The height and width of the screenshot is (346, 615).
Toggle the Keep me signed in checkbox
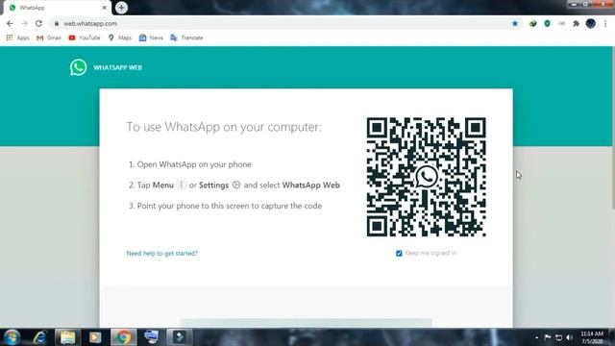pyautogui.click(x=399, y=254)
